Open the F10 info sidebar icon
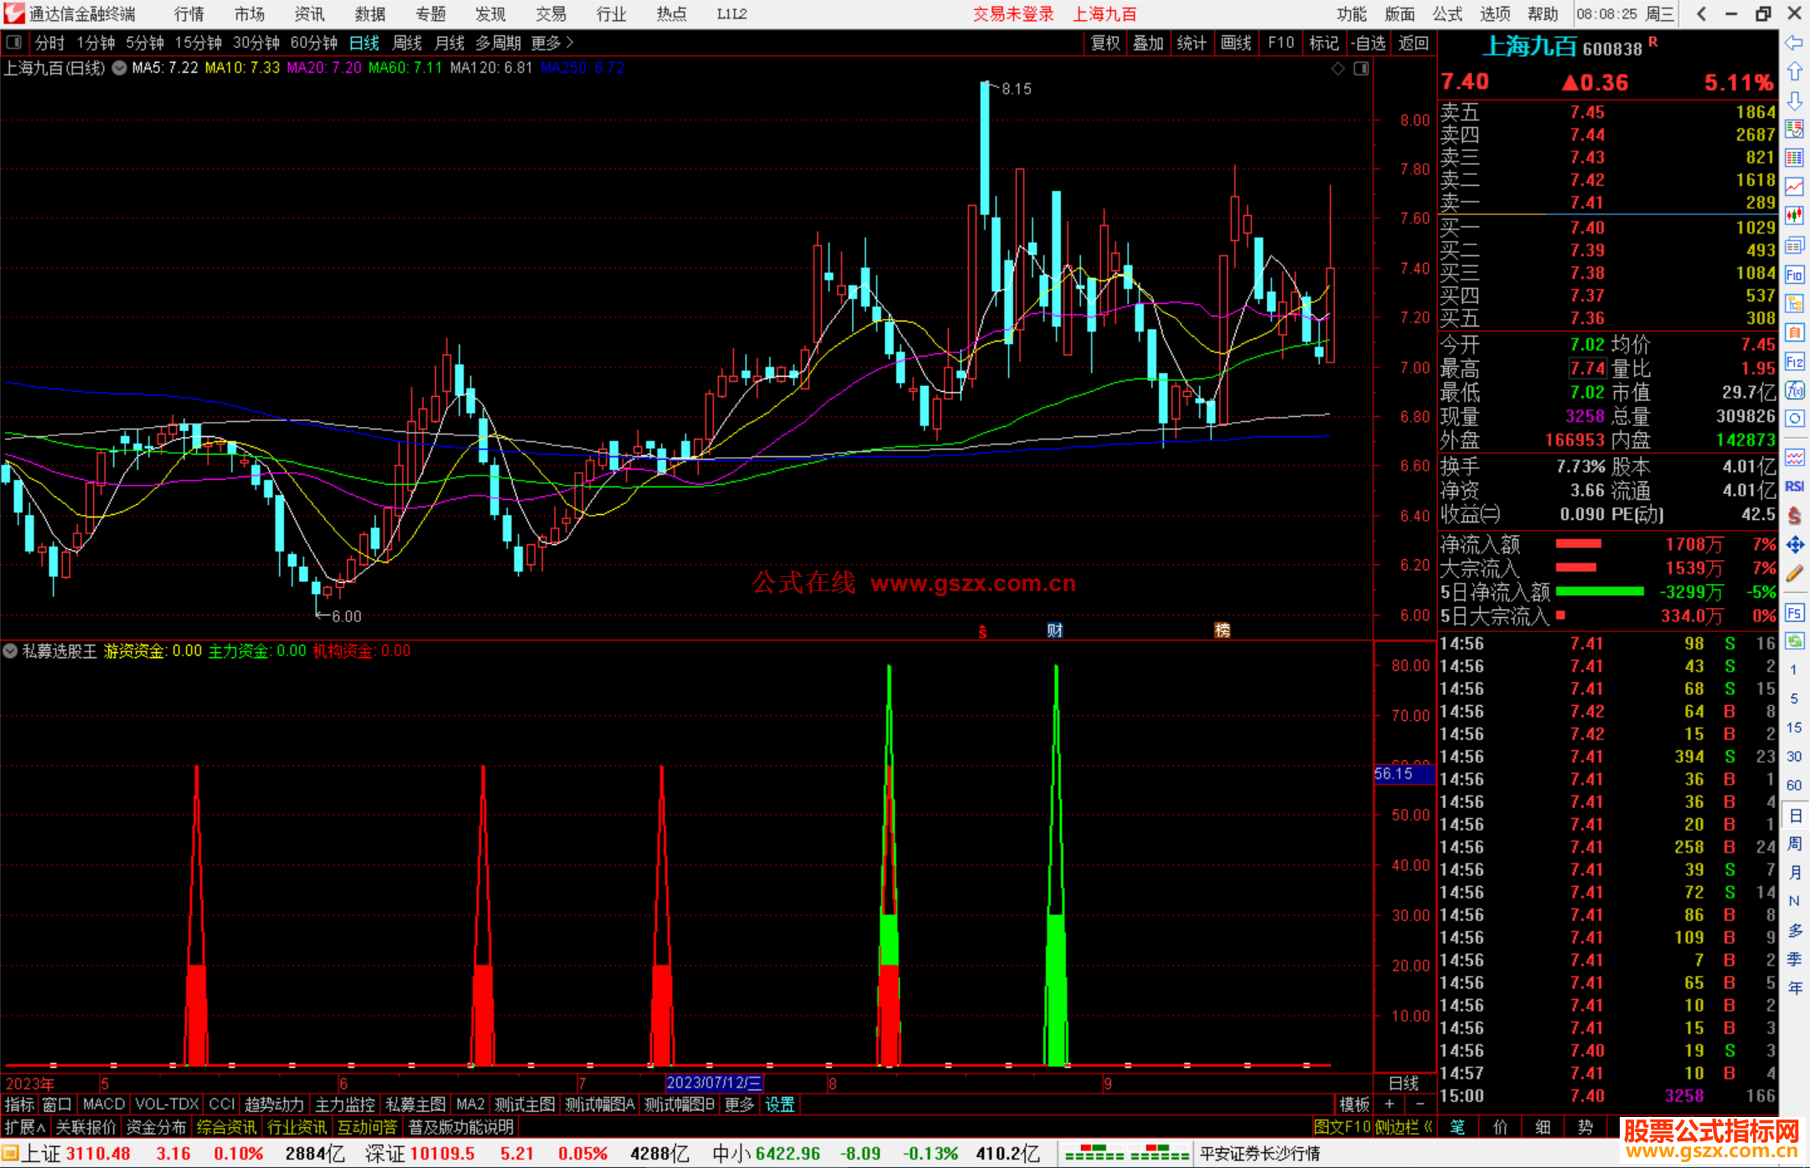 coord(1794,275)
